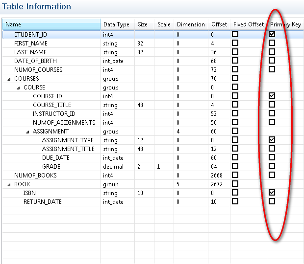Click the Data Type column header
This screenshot has width=304, height=264.
[117, 24]
